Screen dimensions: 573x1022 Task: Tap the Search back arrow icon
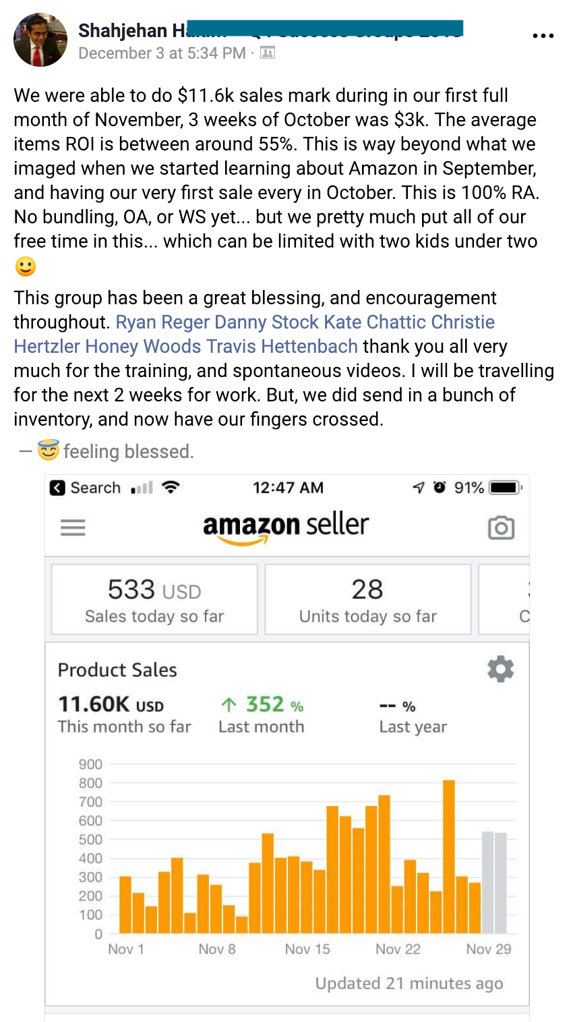point(58,488)
